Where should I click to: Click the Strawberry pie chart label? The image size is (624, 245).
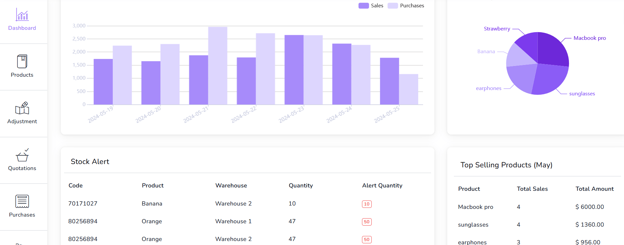tap(497, 29)
